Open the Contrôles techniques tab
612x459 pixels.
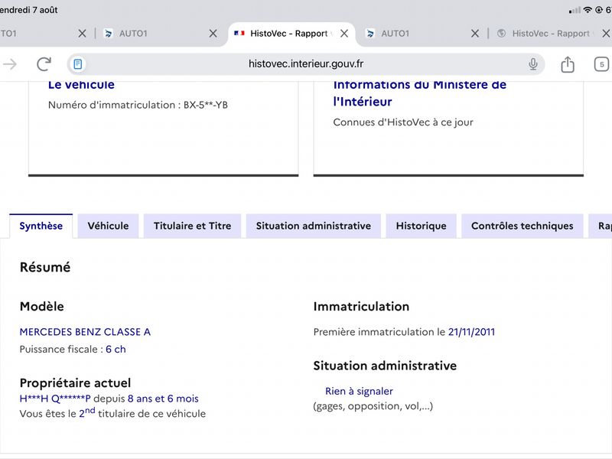click(522, 226)
